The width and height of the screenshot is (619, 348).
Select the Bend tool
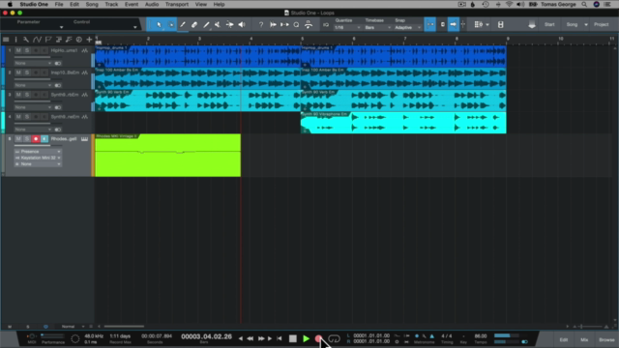229,24
